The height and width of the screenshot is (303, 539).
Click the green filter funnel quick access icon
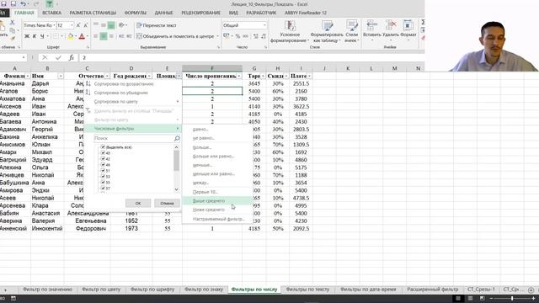[x=50, y=3]
